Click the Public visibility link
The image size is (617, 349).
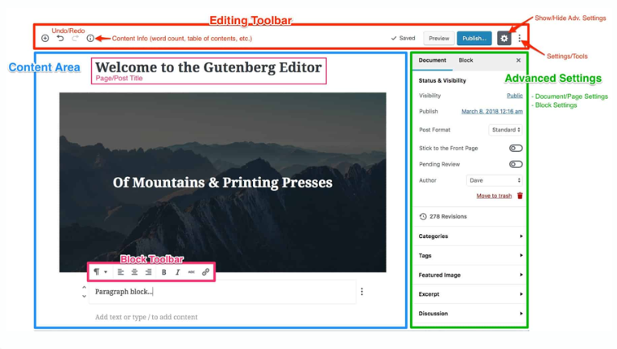pos(515,96)
